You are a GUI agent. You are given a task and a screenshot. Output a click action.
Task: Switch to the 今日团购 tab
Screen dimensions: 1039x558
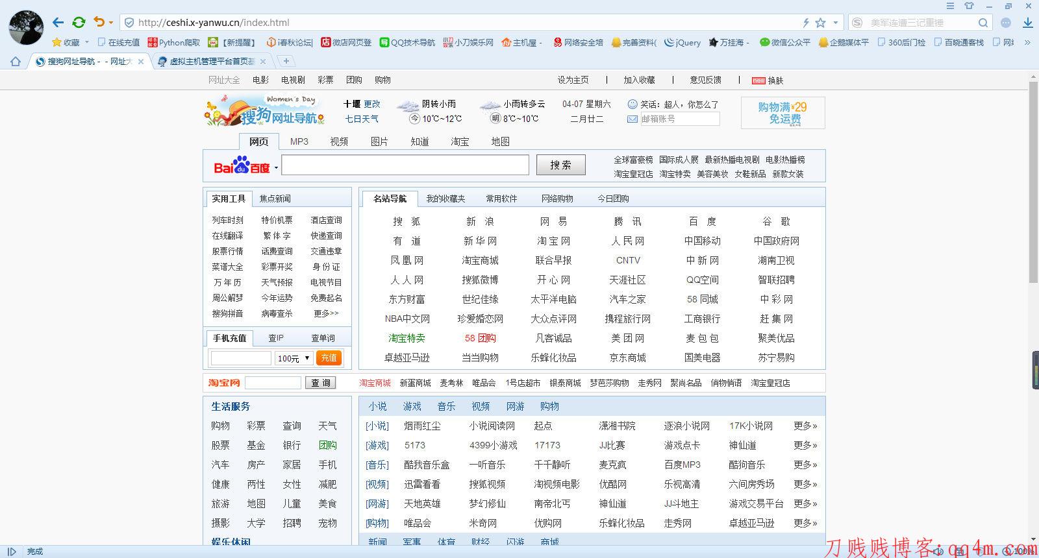(x=613, y=199)
